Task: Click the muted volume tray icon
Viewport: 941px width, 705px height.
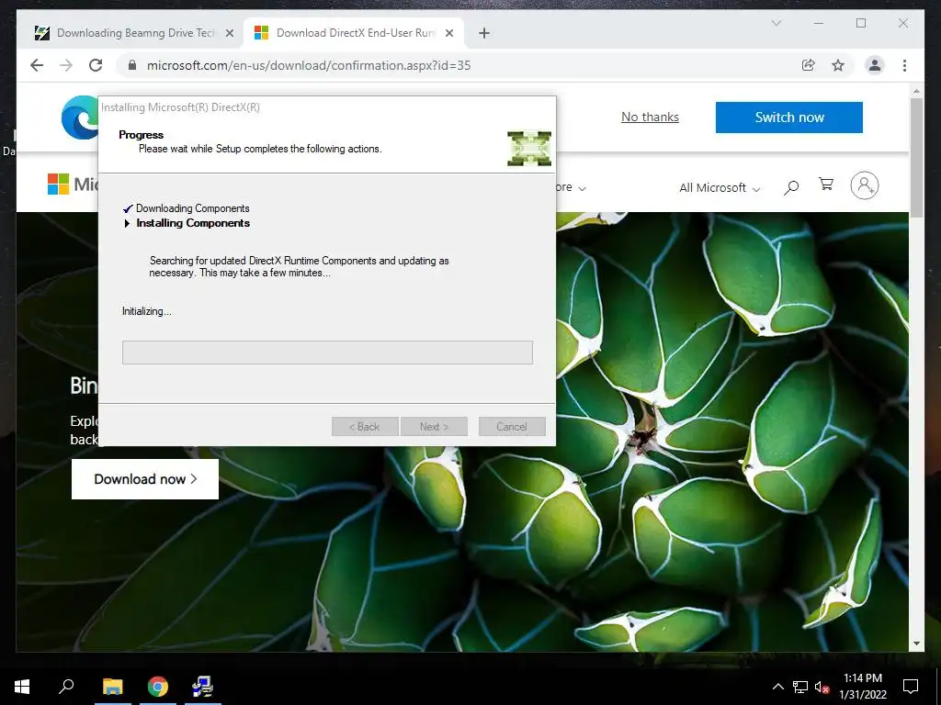Action: [x=822, y=687]
